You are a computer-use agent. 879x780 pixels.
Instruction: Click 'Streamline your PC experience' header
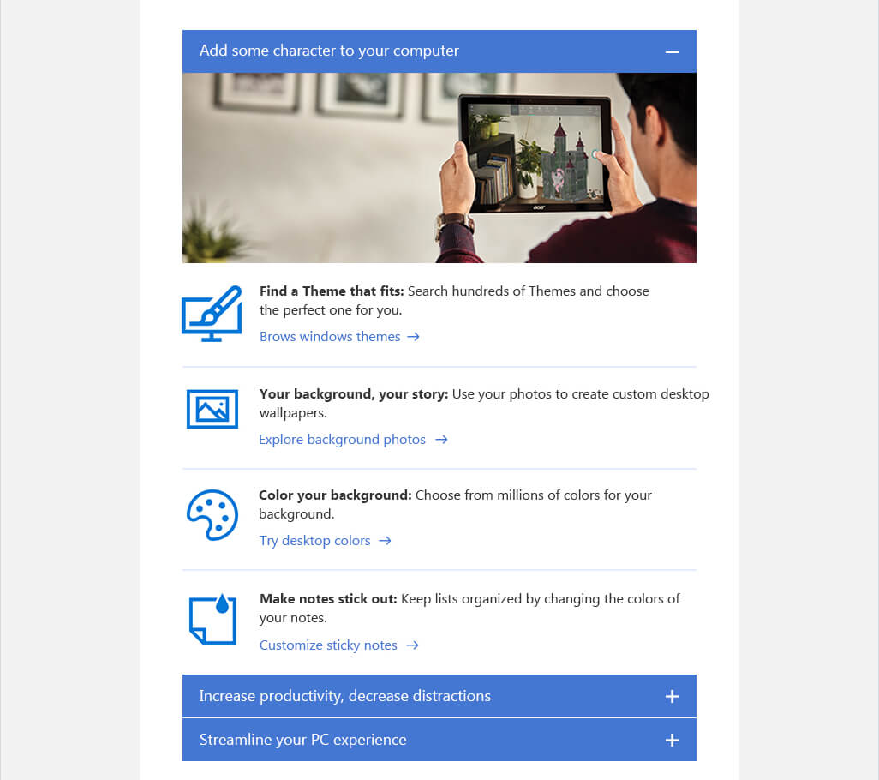(439, 740)
